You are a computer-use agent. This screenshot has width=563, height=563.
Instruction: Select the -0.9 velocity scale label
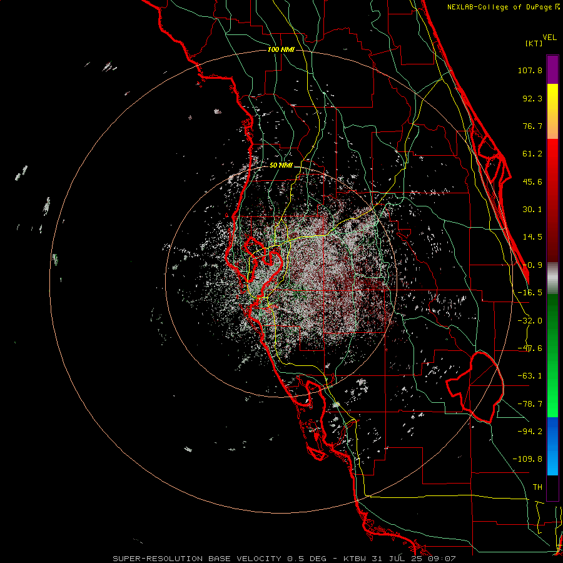532,265
